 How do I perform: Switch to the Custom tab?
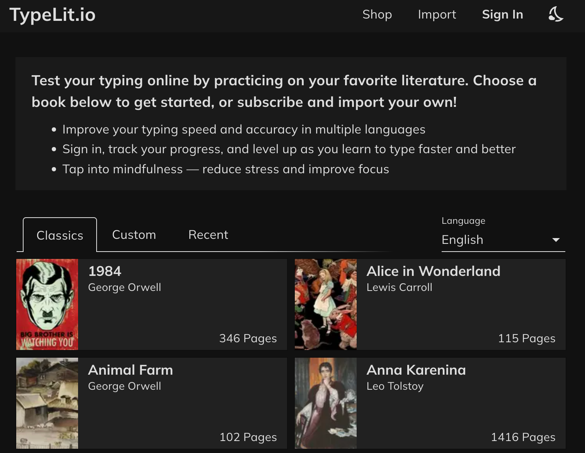(134, 235)
